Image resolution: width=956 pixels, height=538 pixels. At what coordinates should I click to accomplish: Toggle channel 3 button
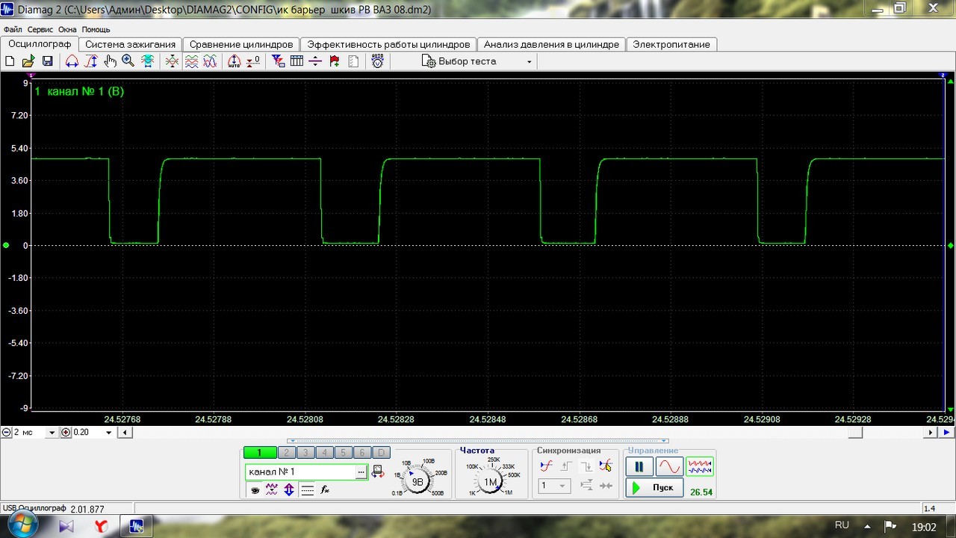(305, 452)
